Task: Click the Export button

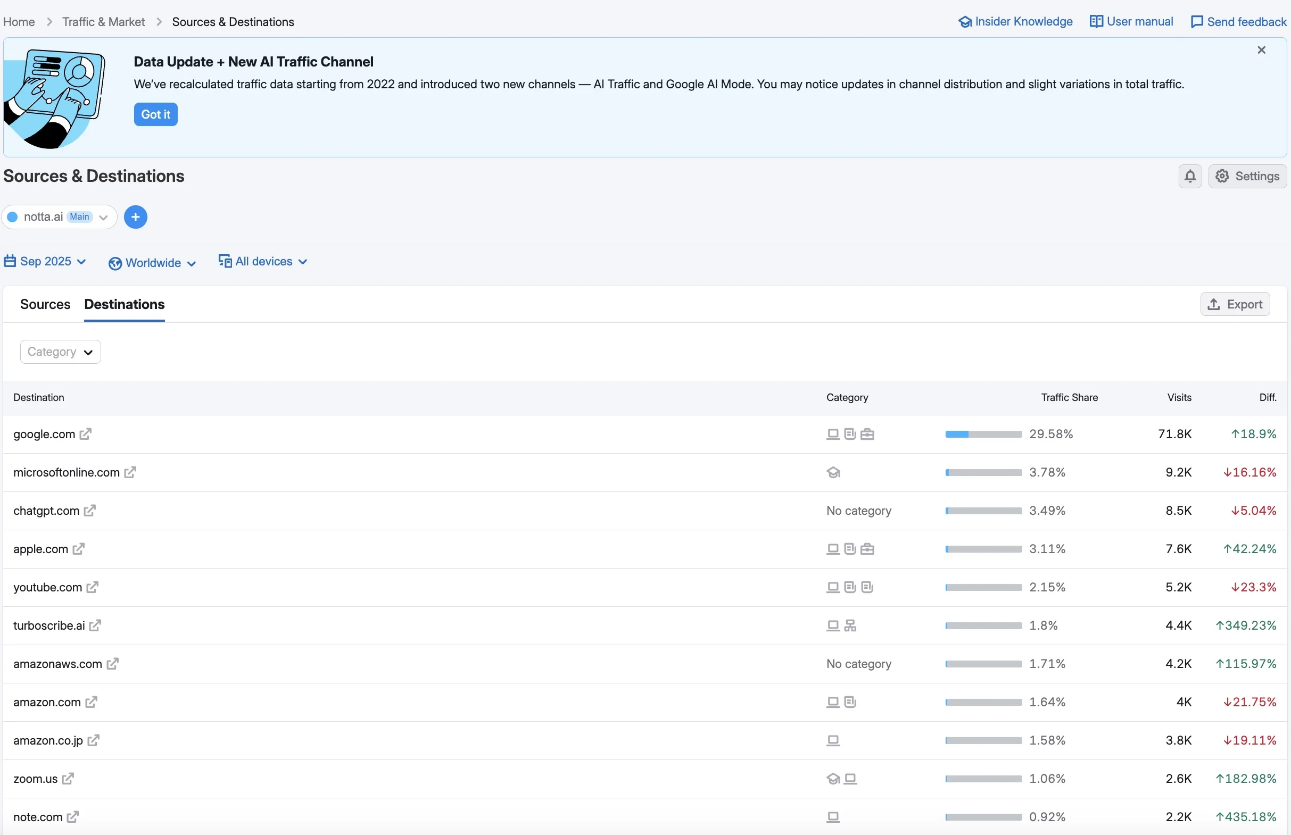Action: (1235, 304)
